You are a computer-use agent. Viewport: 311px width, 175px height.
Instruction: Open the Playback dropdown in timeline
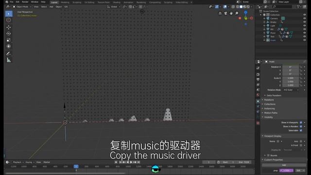[x=18, y=162]
